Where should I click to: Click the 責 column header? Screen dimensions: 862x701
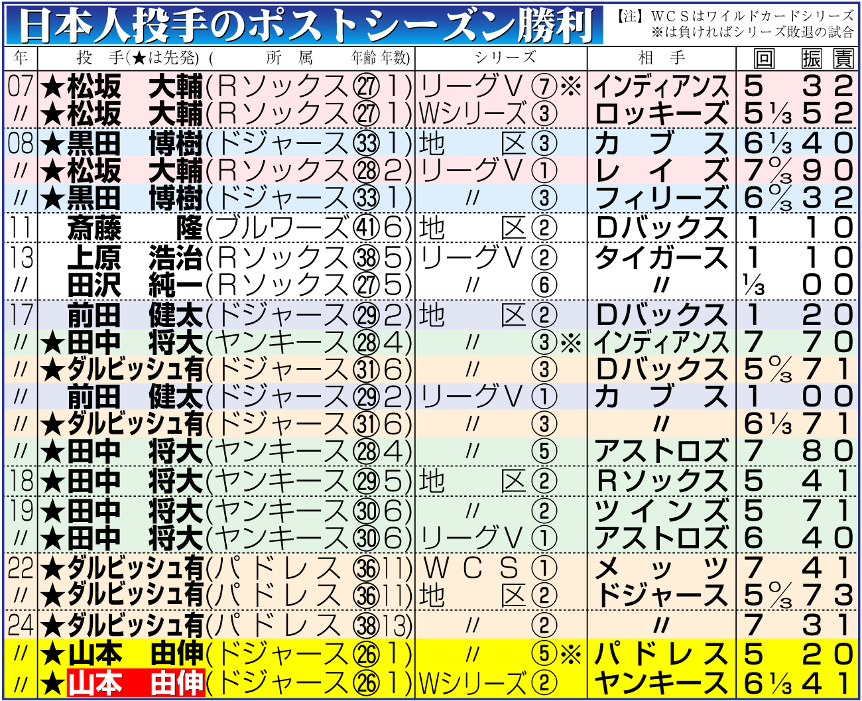tap(843, 58)
